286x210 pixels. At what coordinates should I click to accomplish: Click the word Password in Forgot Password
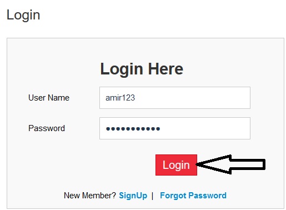click(x=207, y=196)
